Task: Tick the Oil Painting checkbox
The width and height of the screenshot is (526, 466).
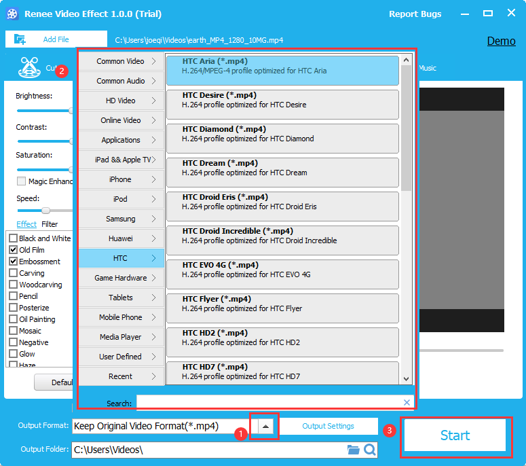Action: [14, 319]
